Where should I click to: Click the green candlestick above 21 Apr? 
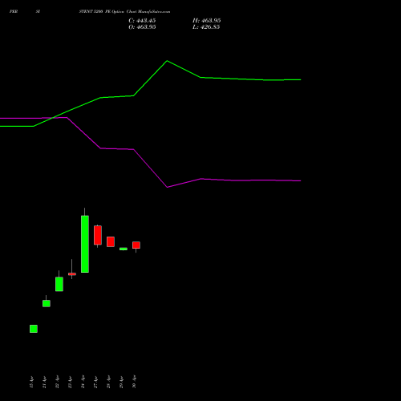[47, 303]
